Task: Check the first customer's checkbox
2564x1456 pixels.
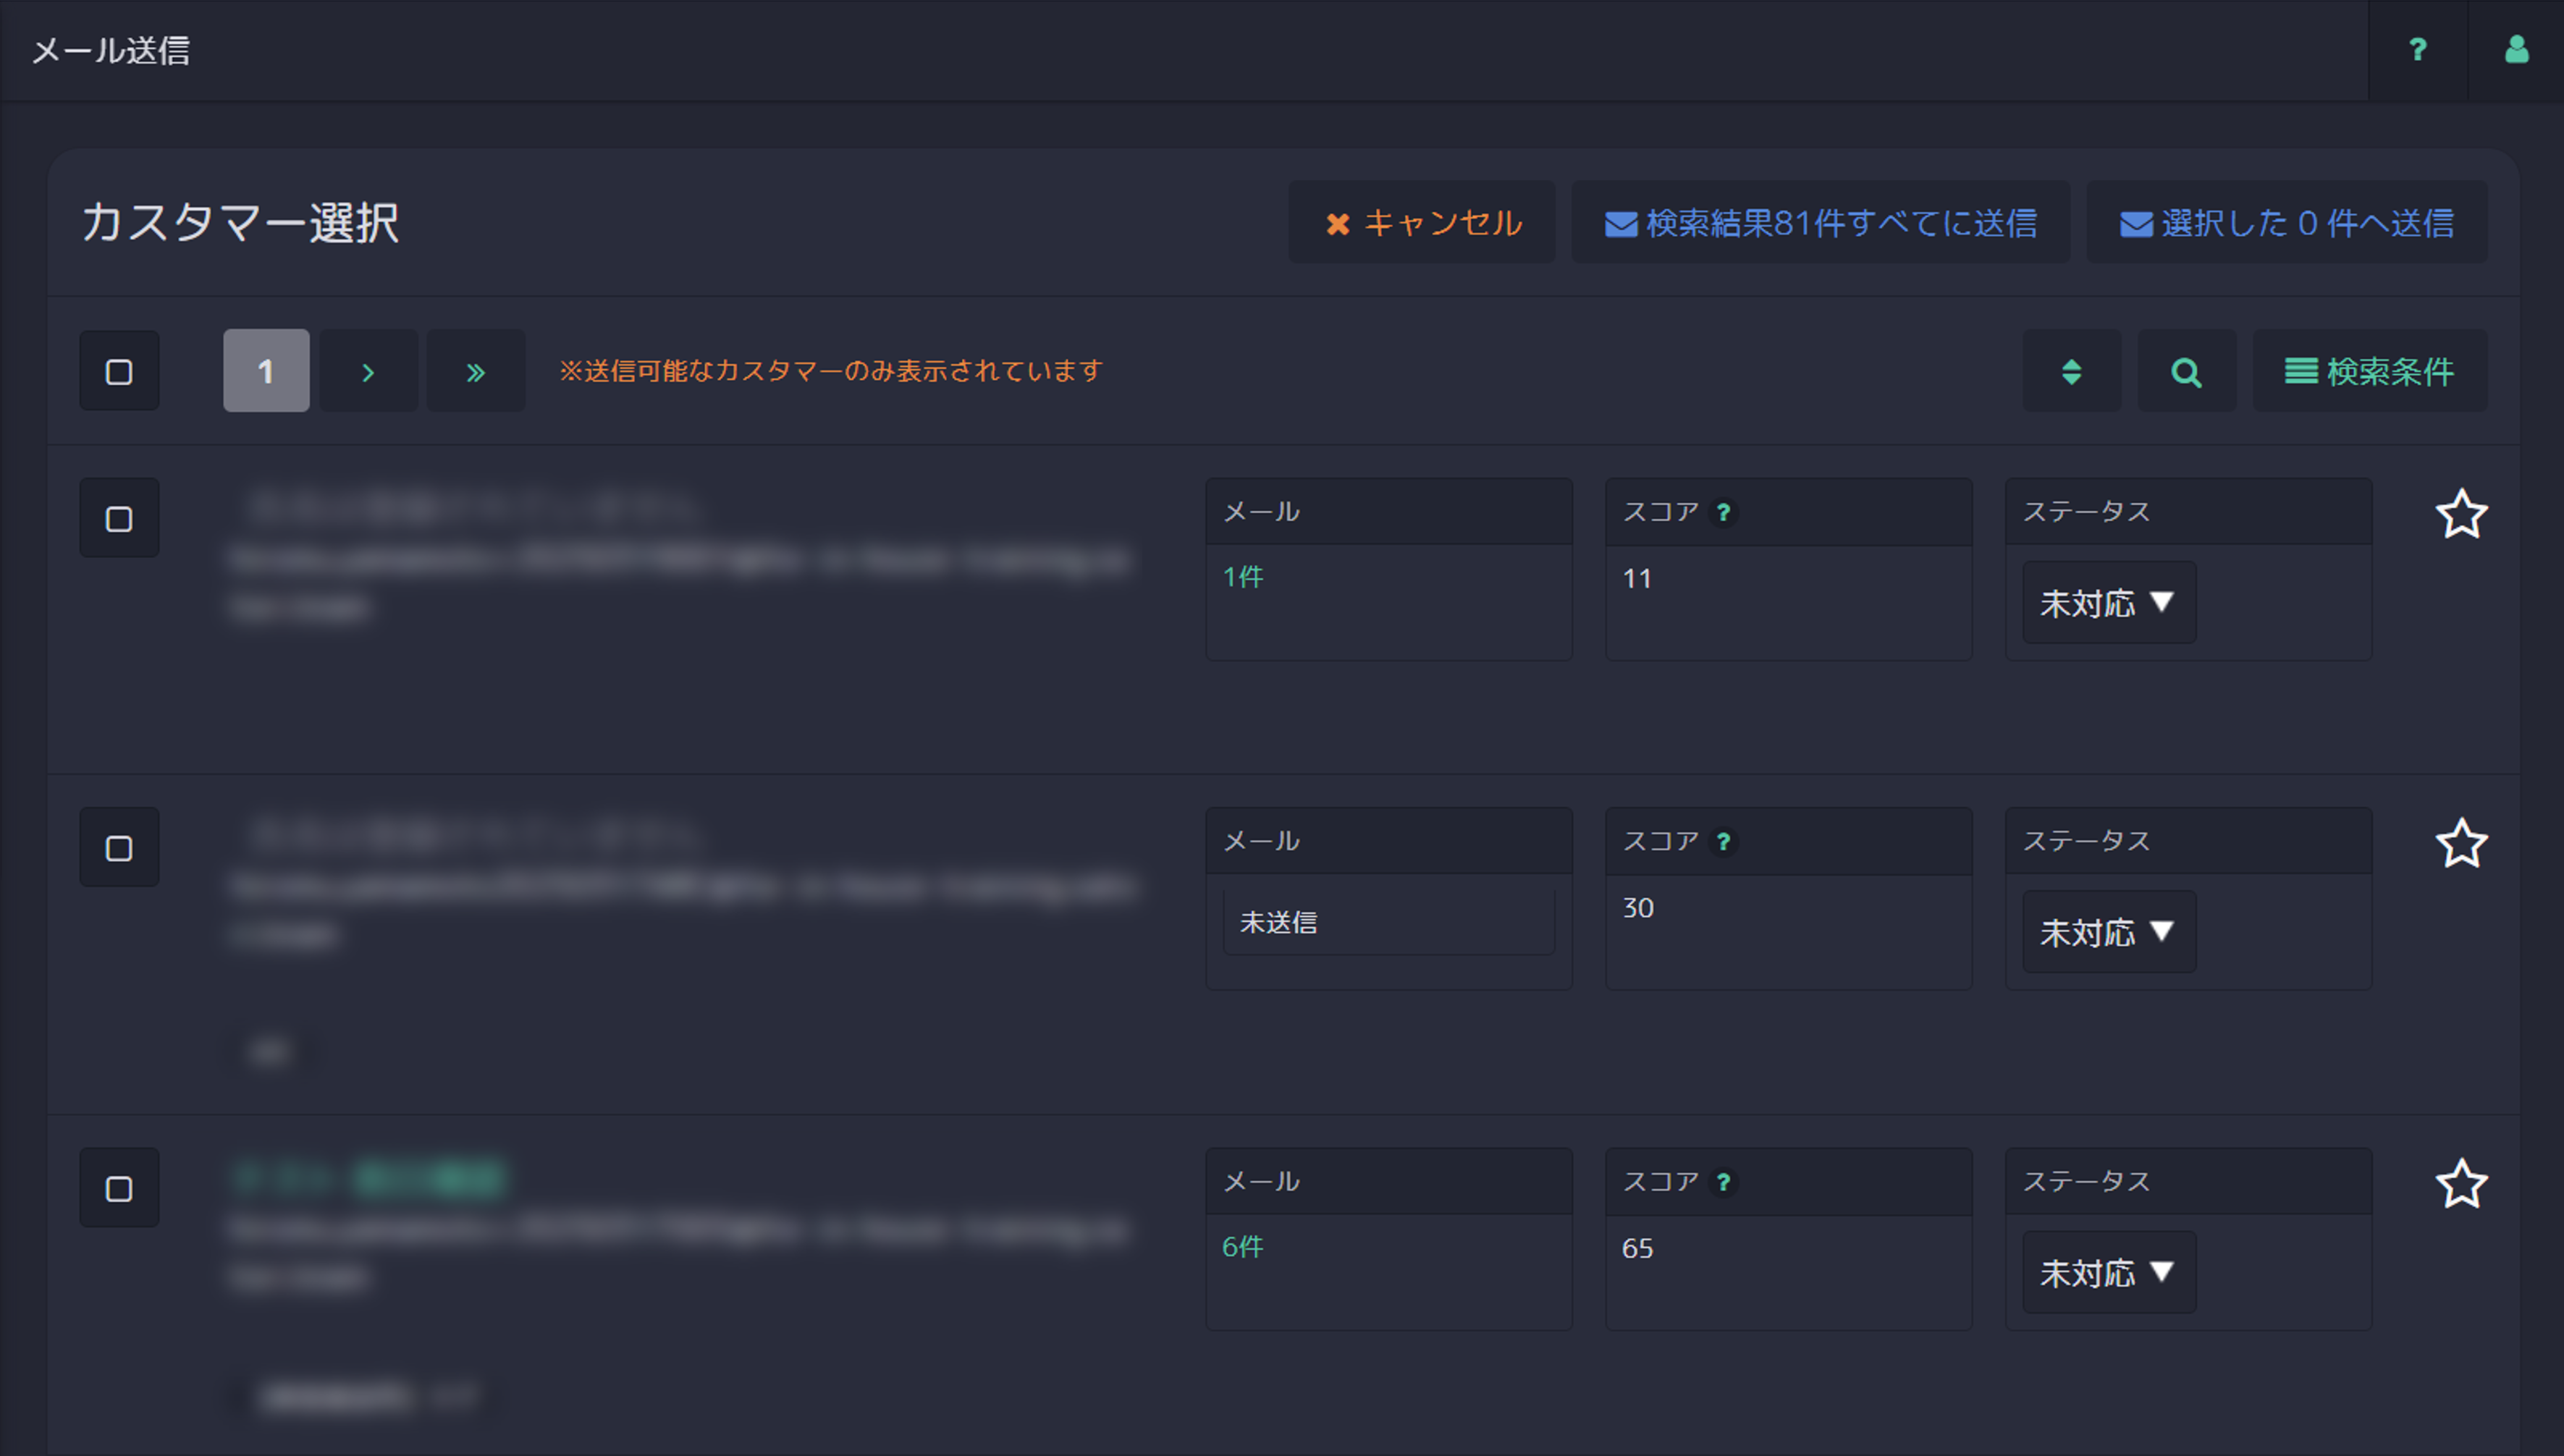Action: click(119, 519)
